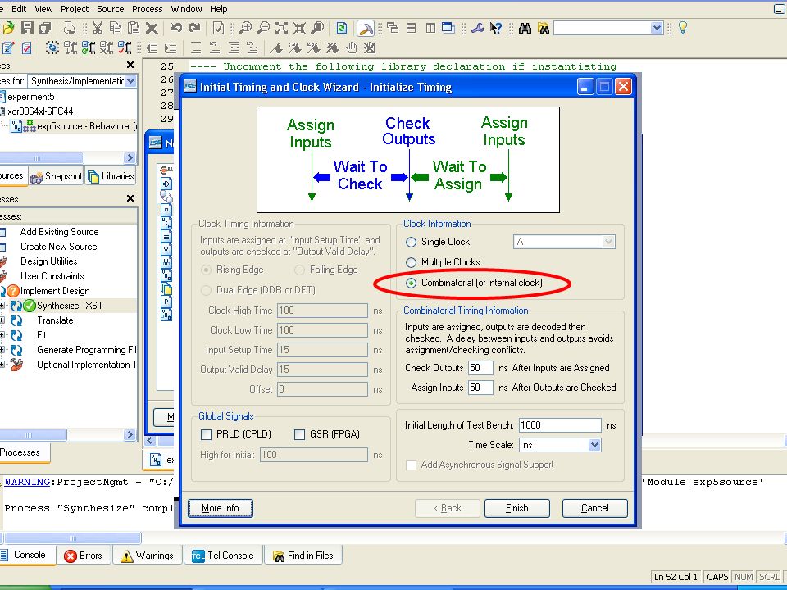Click the More Info button
This screenshot has height=590, width=787.
point(221,508)
